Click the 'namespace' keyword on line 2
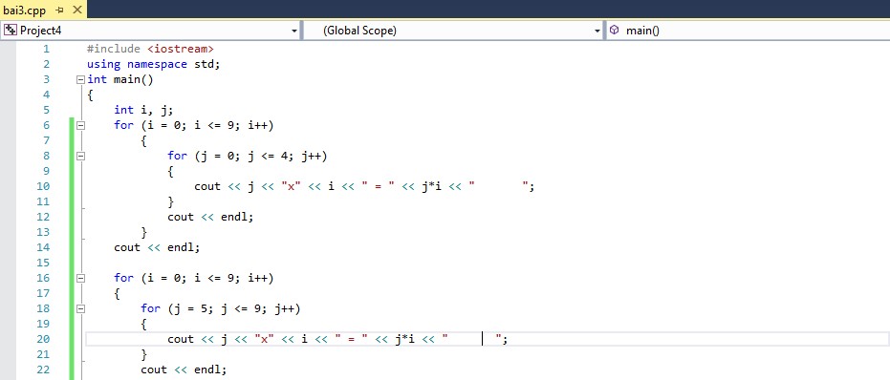 157,64
